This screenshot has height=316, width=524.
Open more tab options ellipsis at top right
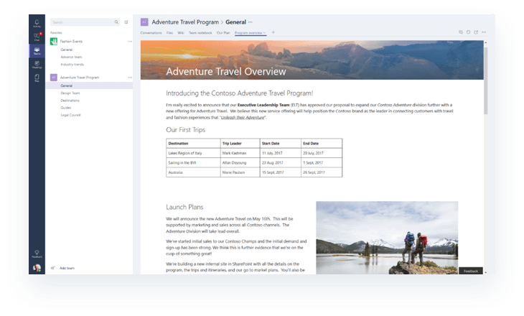tap(484, 32)
